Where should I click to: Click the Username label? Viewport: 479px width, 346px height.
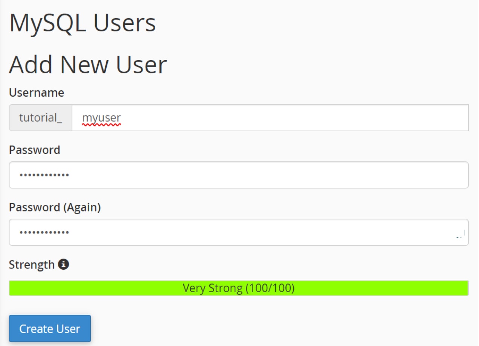click(36, 93)
